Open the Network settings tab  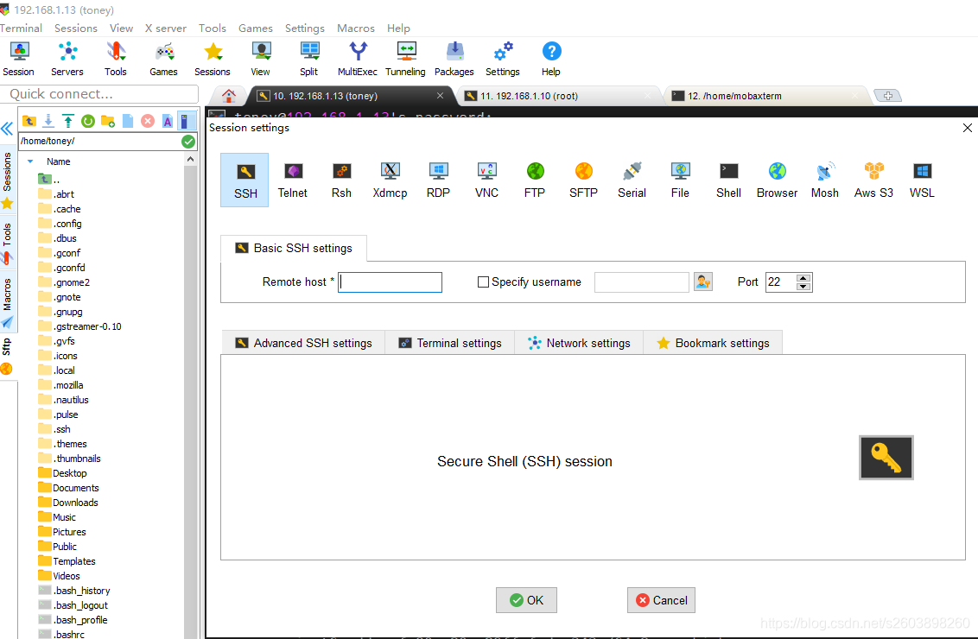(x=579, y=343)
